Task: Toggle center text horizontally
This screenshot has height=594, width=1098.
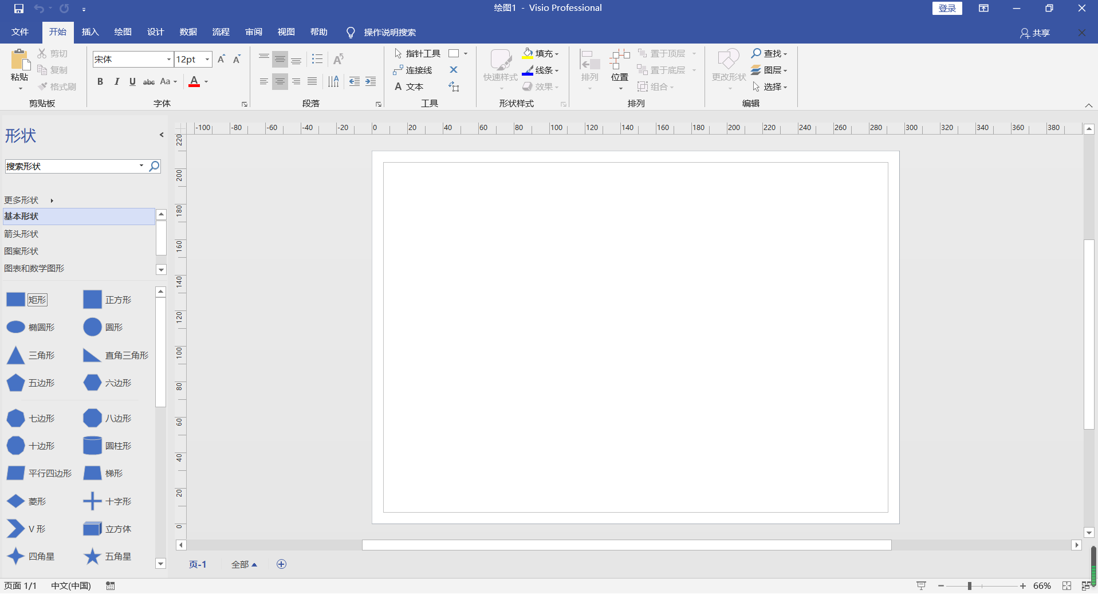Action: 280,81
